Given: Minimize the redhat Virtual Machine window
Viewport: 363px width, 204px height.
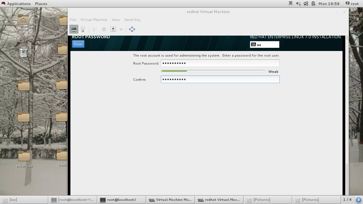Looking at the screenshot, I should coord(337,12).
